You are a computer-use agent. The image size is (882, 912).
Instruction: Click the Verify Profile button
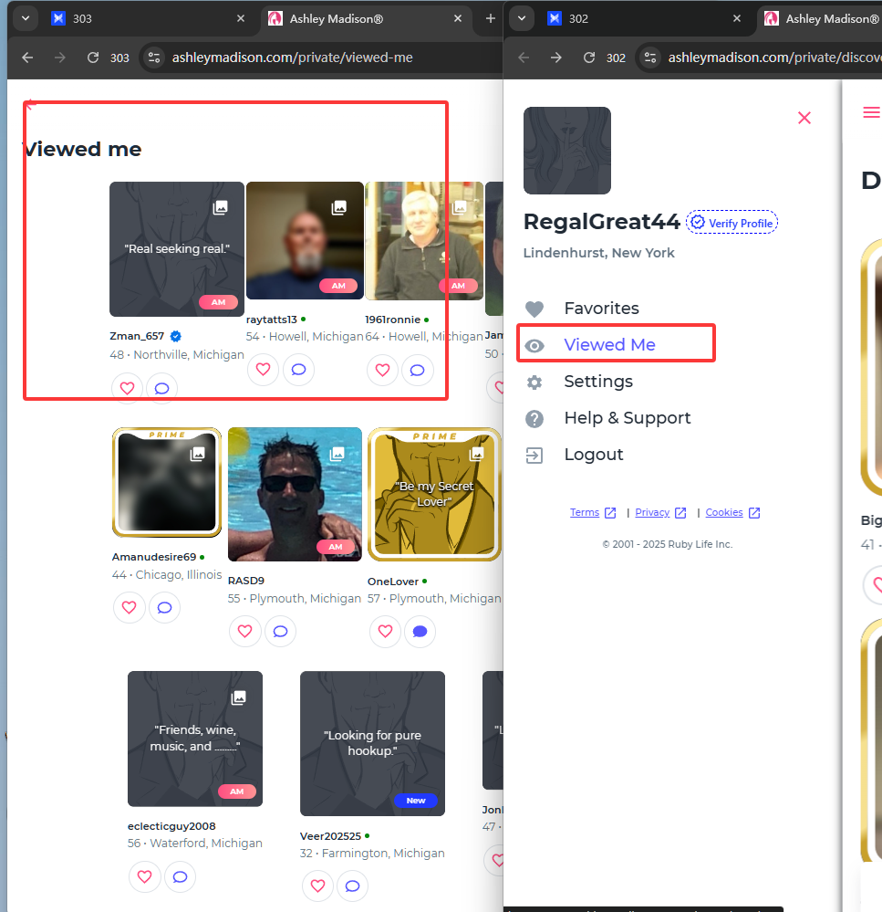pyautogui.click(x=732, y=223)
